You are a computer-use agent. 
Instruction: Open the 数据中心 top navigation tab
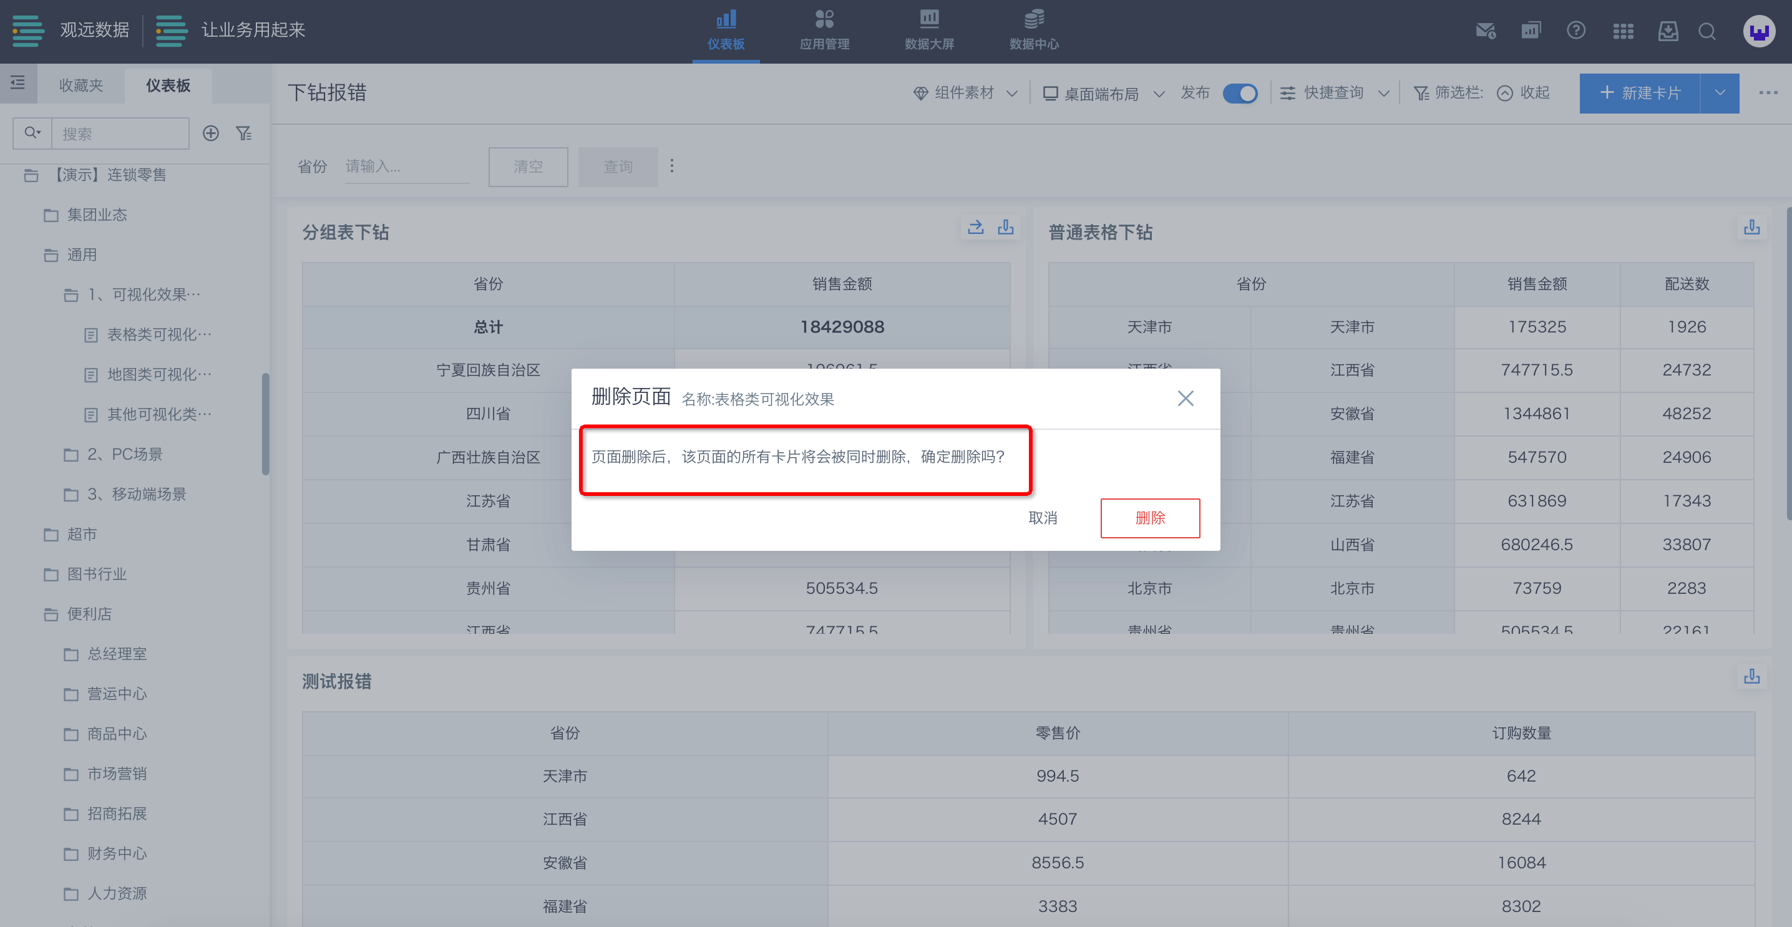(x=1034, y=31)
